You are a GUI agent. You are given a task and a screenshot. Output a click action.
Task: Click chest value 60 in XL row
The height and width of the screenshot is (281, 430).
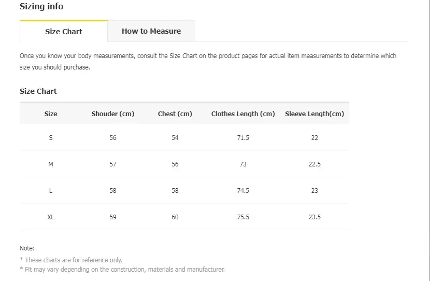pos(175,217)
